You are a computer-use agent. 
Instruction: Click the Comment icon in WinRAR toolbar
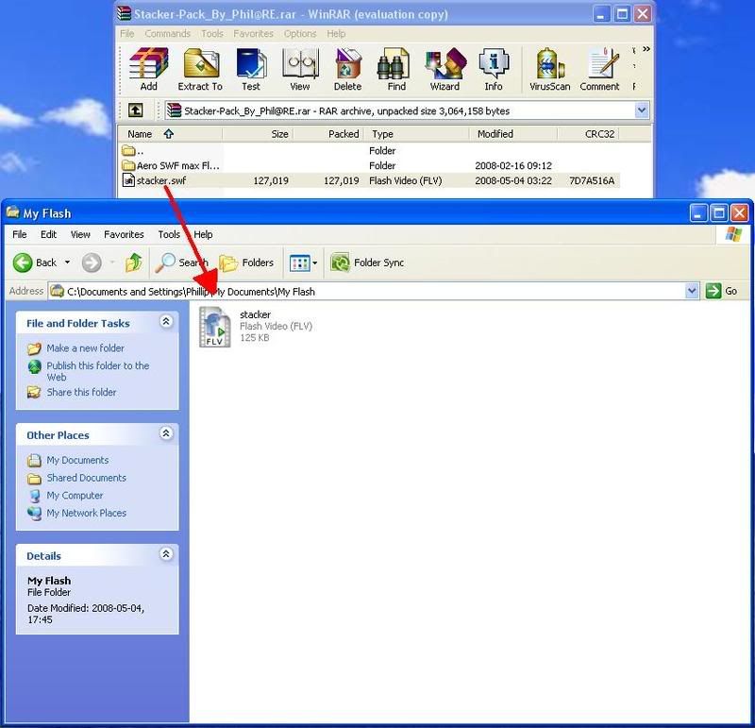(x=599, y=69)
